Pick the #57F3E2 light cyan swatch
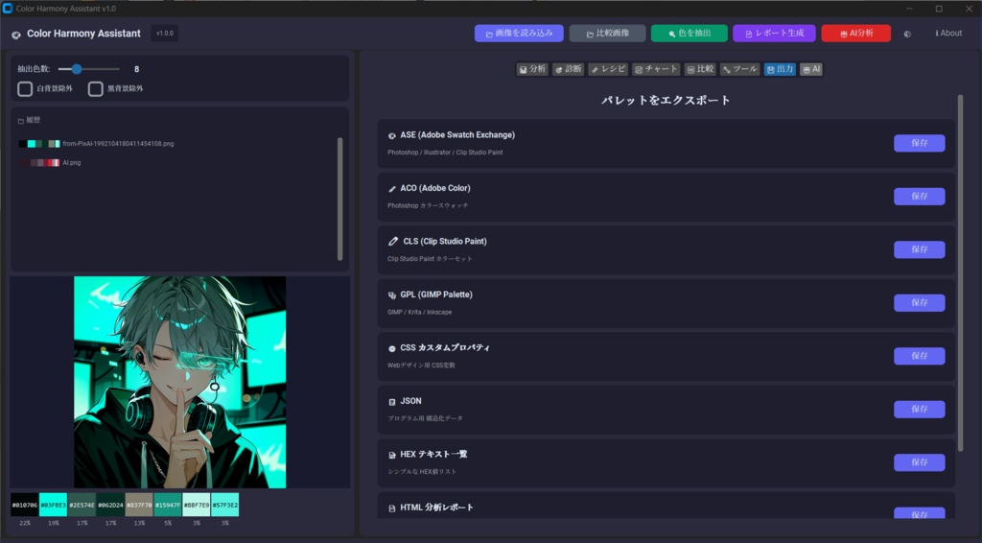The width and height of the screenshot is (982, 543). [x=224, y=505]
